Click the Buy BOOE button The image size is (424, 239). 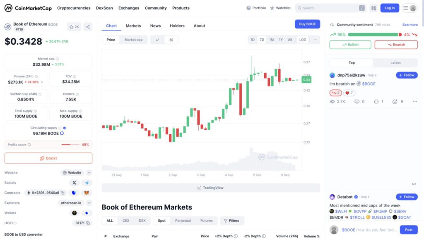(307, 24)
